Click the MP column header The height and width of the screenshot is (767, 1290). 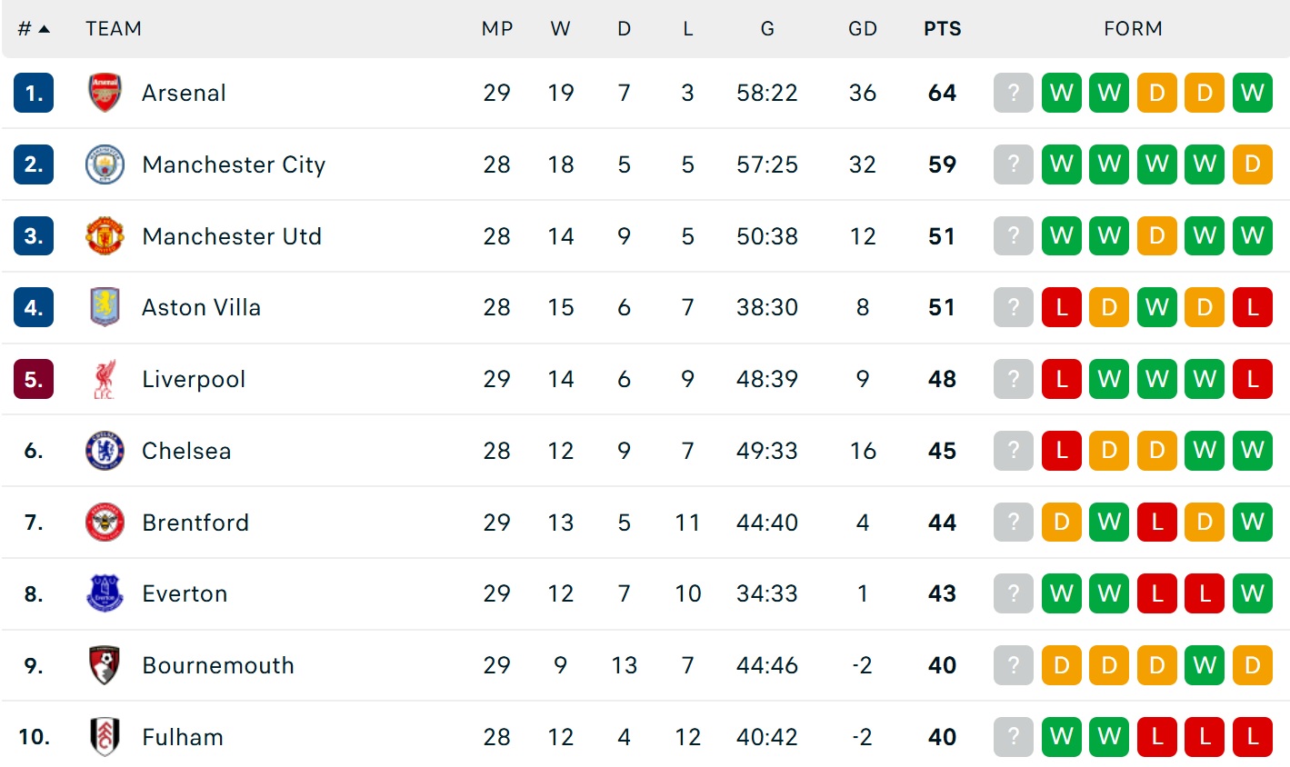496,29
